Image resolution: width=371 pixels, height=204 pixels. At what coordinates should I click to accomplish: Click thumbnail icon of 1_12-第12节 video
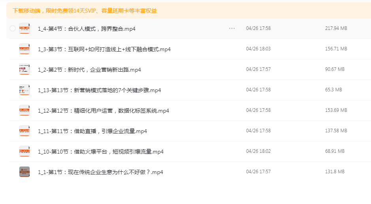point(24,110)
